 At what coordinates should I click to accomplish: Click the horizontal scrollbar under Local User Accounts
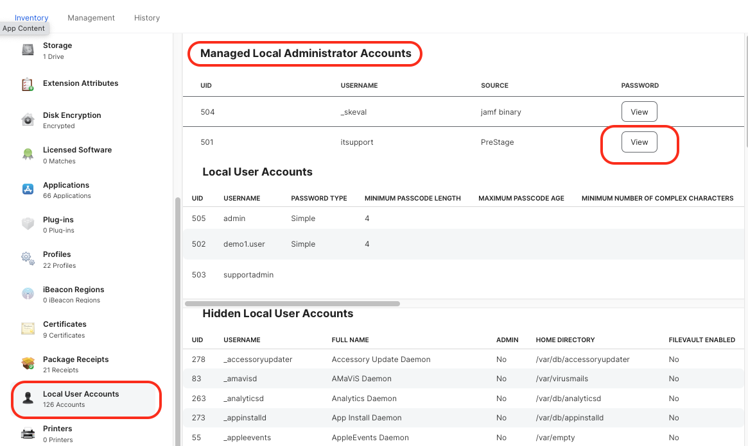click(x=292, y=304)
